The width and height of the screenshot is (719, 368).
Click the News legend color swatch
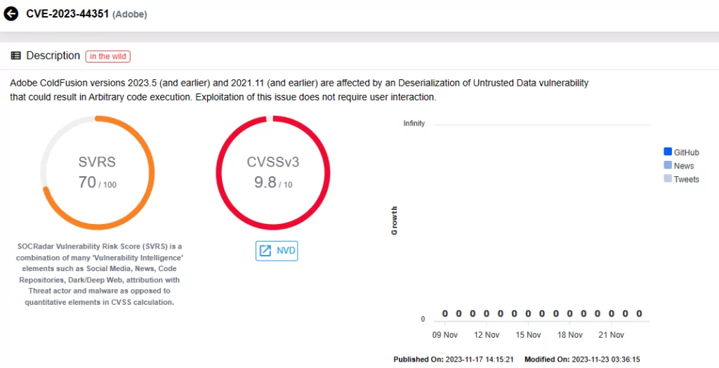(668, 165)
